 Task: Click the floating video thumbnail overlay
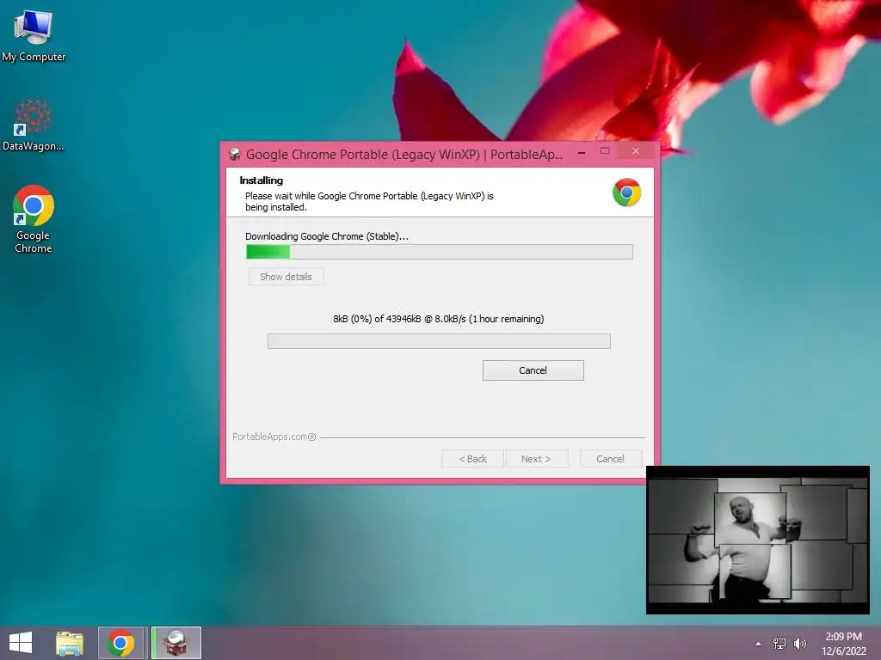click(758, 540)
